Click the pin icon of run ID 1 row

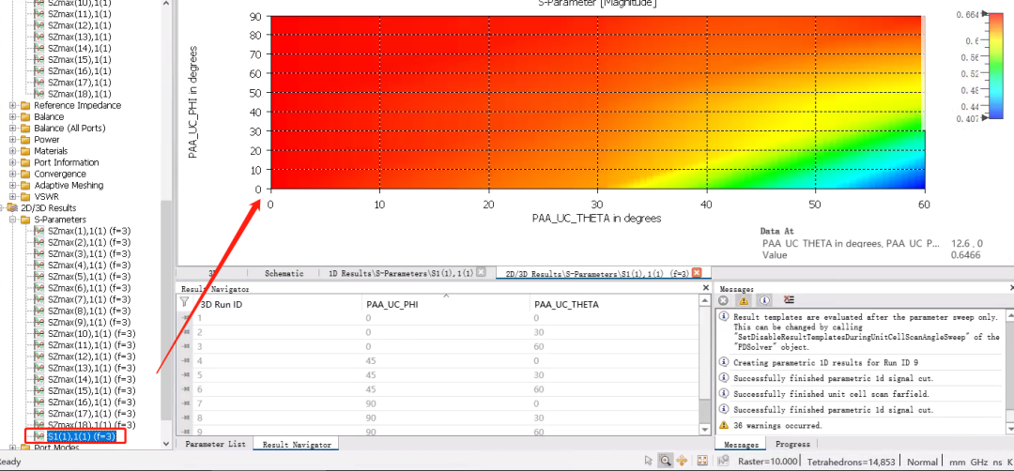[x=188, y=318]
